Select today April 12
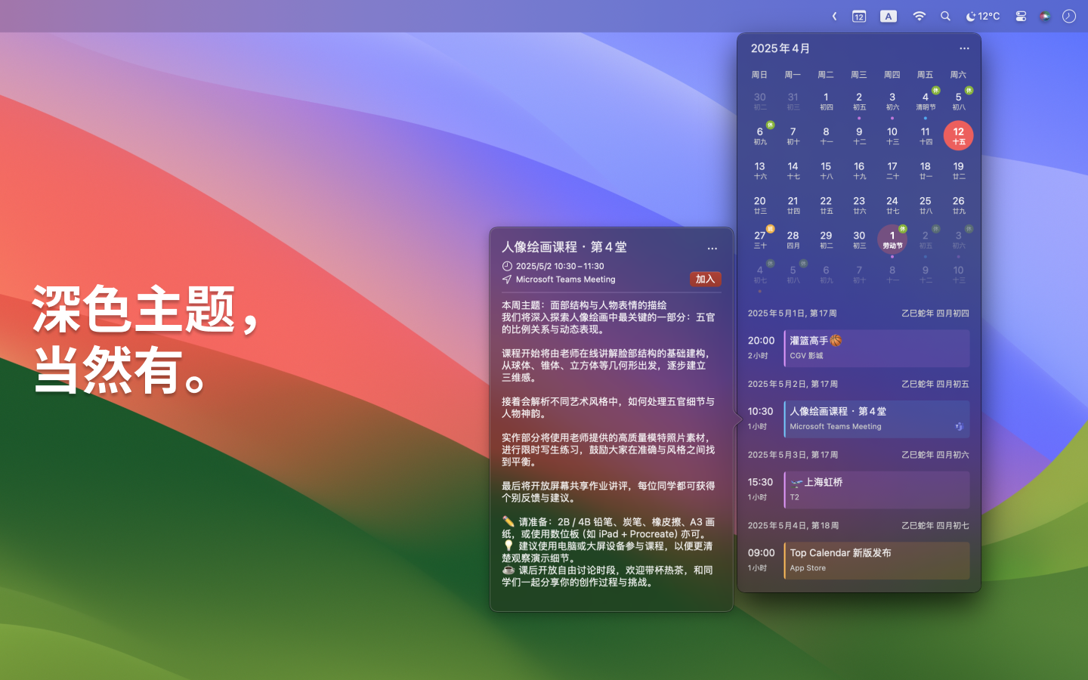The width and height of the screenshot is (1088, 680). (958, 136)
